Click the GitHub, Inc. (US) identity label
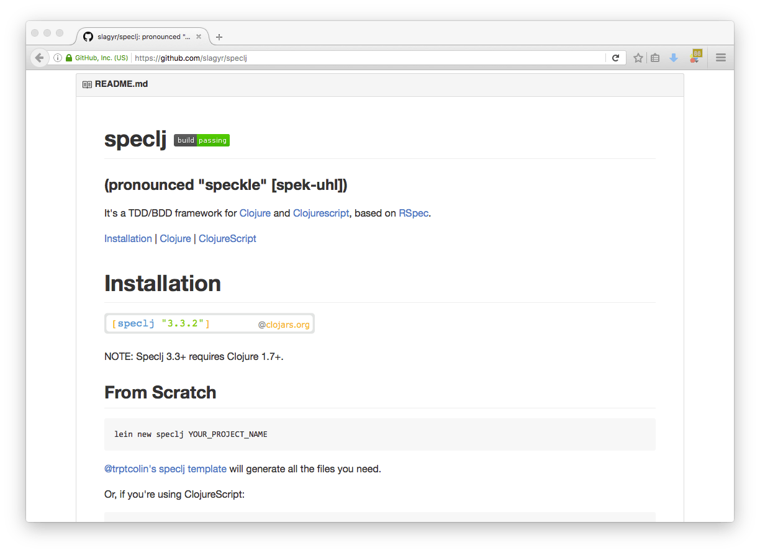The width and height of the screenshot is (760, 553). [101, 58]
